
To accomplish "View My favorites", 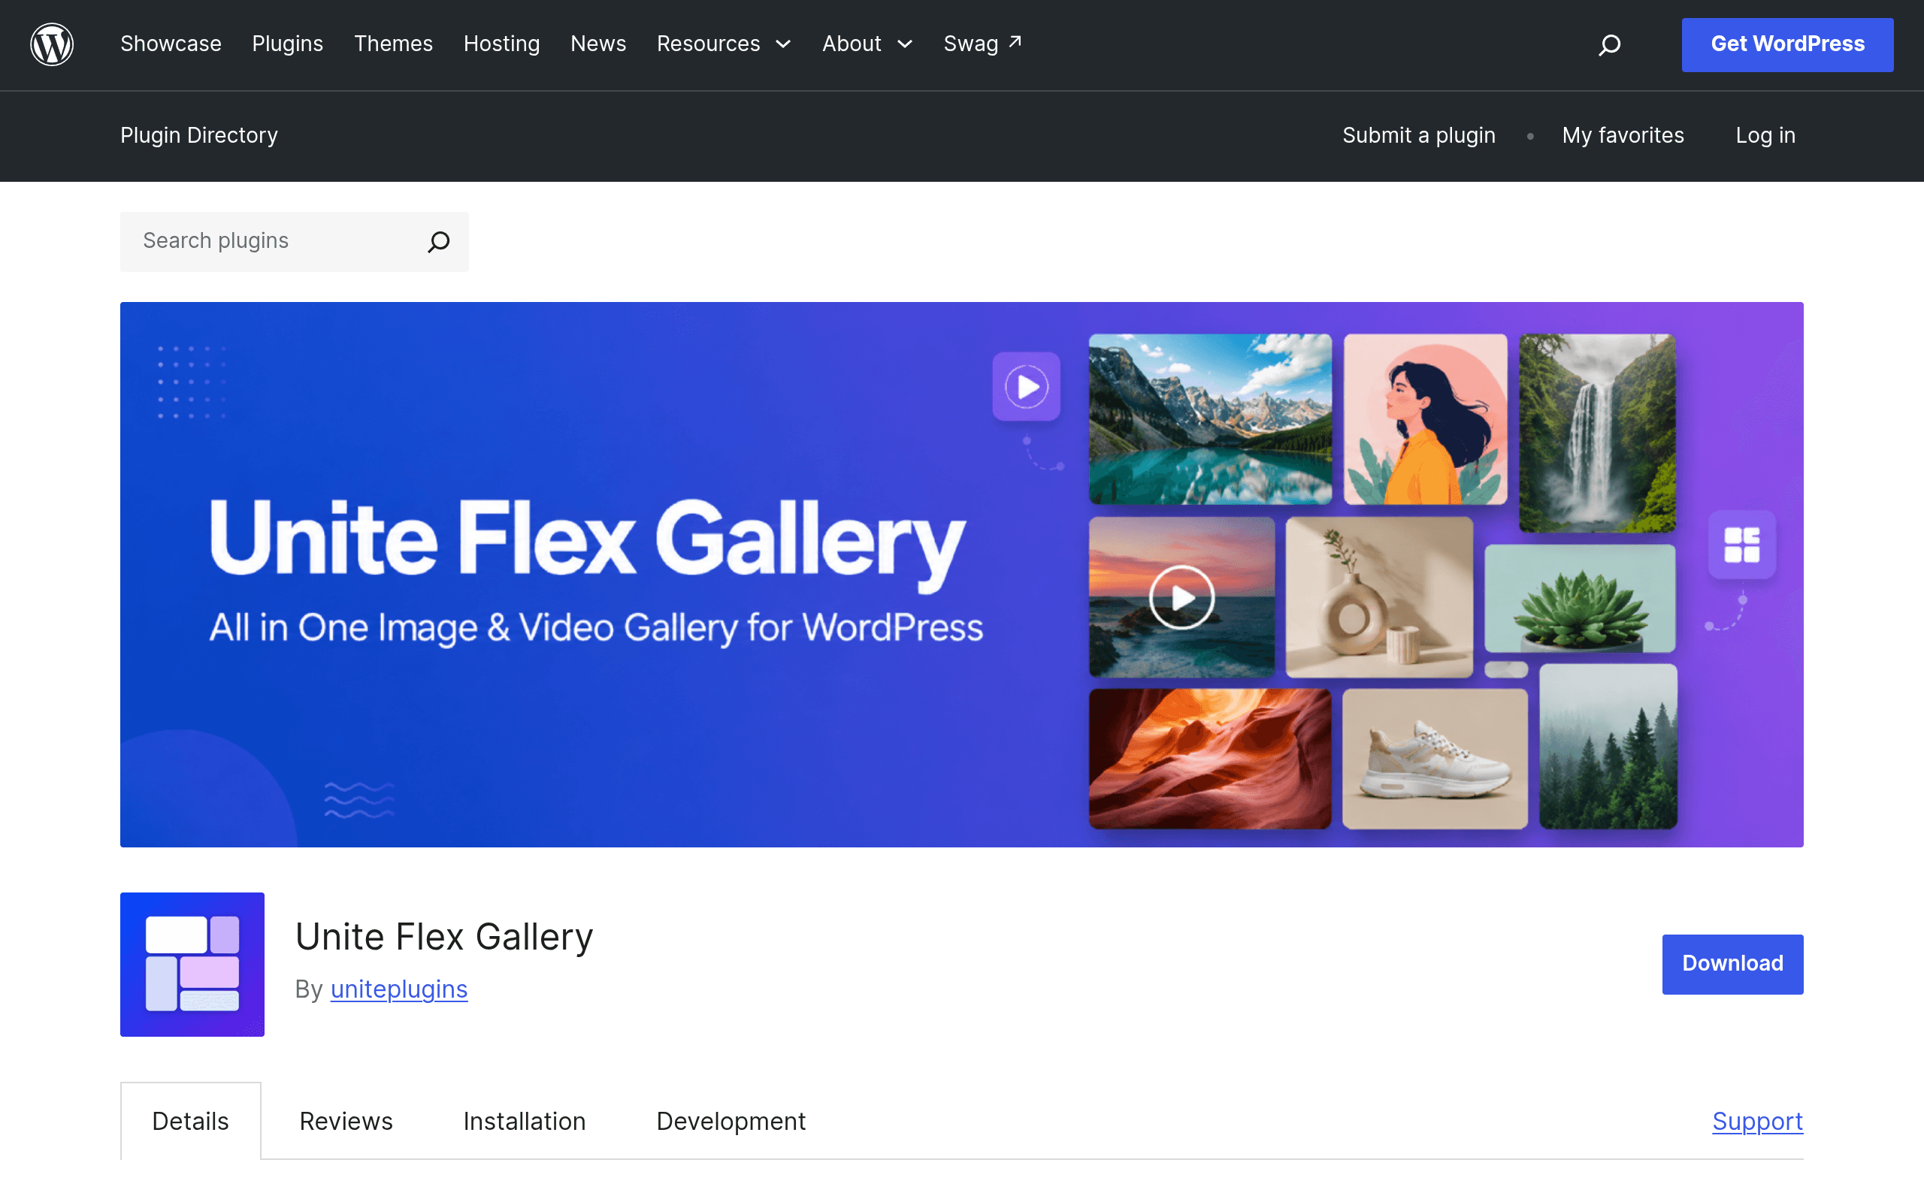I will [x=1623, y=136].
